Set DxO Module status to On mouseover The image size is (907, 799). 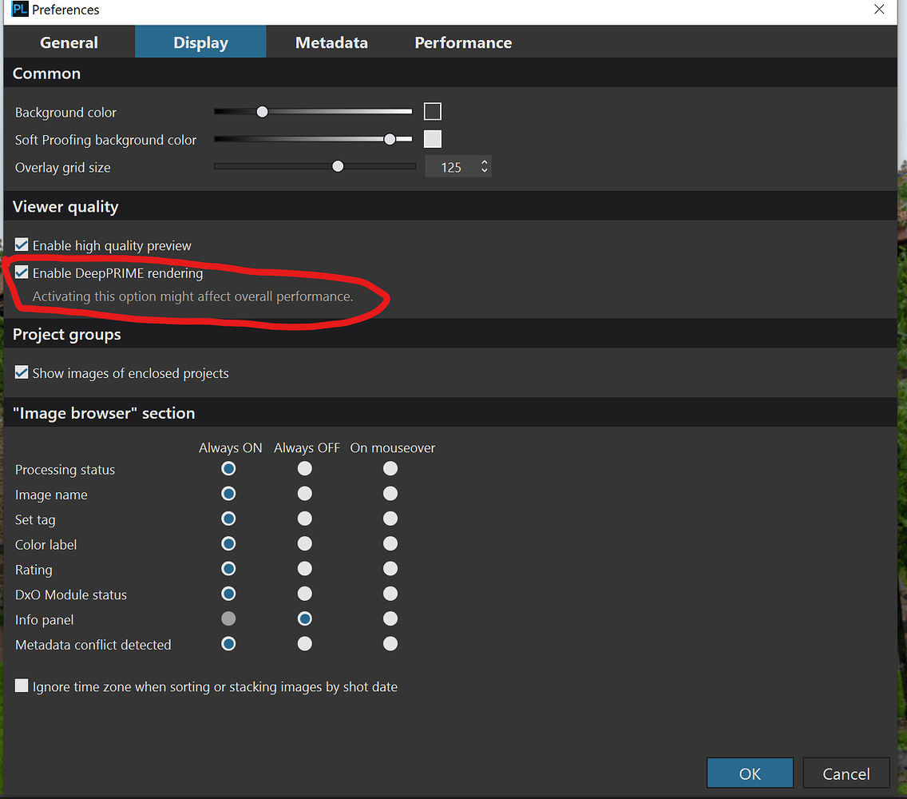click(x=390, y=593)
